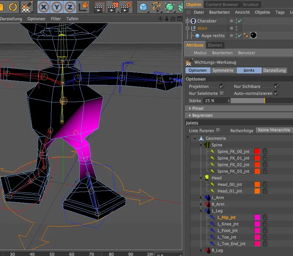The height and width of the screenshot is (256, 293).
Task: Lock the L_Hip_jnt joint weights
Action: pos(265,217)
